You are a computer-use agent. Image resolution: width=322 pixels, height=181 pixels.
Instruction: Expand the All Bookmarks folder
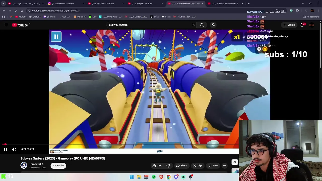pos(311,17)
